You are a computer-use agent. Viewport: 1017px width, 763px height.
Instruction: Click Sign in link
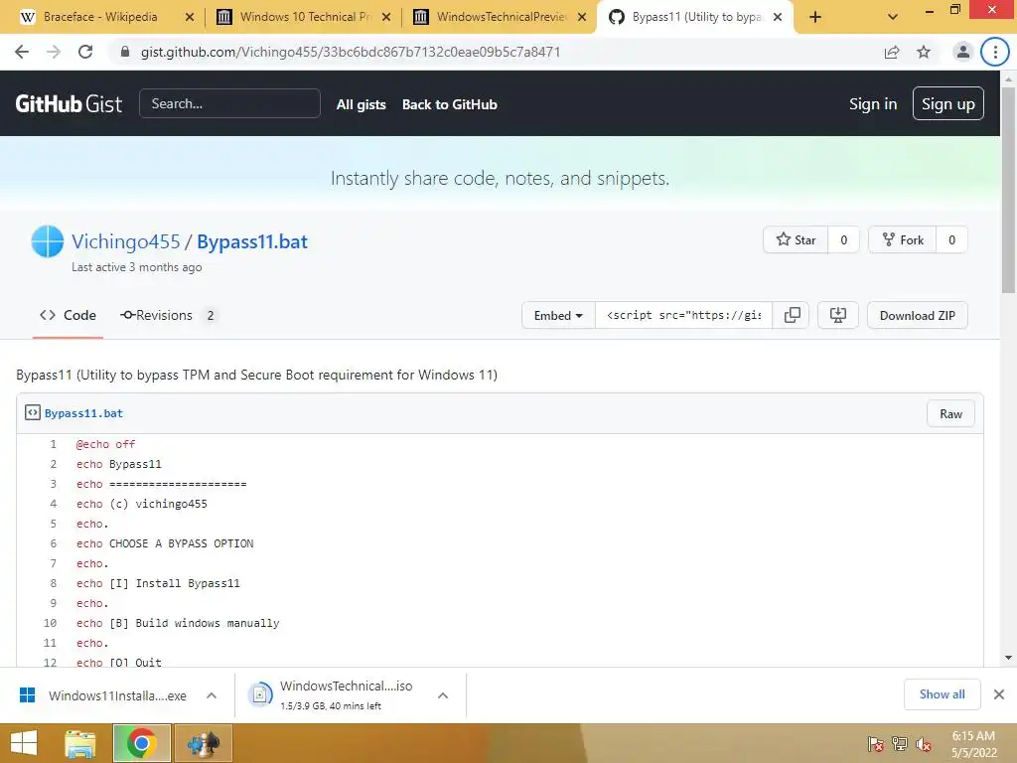(x=873, y=103)
